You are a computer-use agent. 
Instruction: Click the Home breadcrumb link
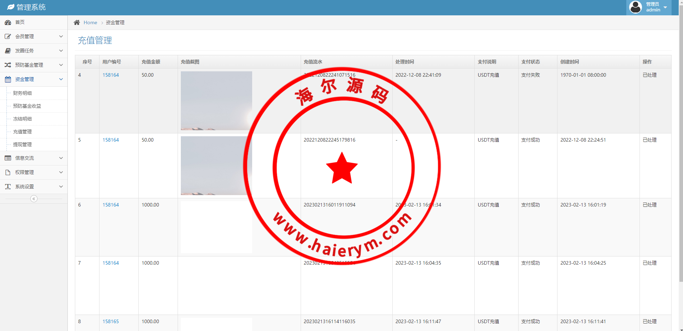90,22
